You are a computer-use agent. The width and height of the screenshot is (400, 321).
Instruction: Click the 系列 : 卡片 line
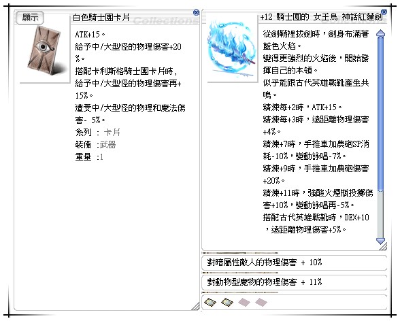tap(97, 133)
